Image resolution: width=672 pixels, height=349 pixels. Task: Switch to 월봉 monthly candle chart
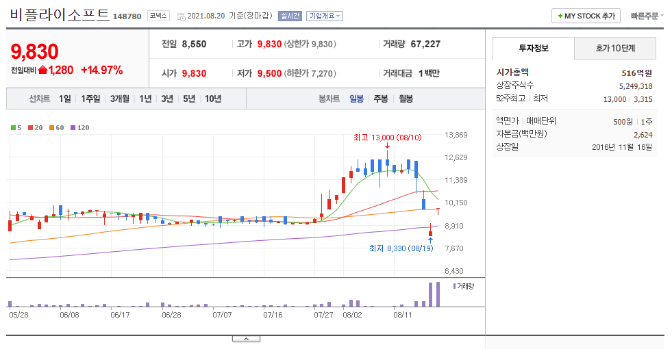[406, 99]
